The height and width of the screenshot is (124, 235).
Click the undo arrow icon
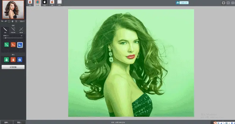[2, 21]
